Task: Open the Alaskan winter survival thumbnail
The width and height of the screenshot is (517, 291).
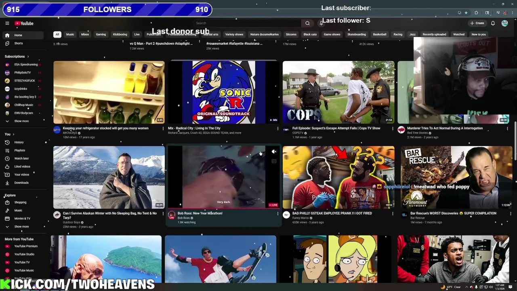Action: click(109, 177)
